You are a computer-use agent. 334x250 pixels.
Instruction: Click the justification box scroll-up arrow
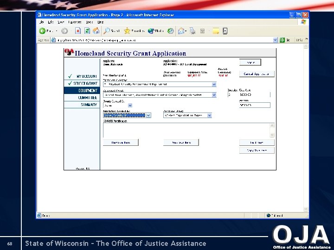[x=272, y=125]
